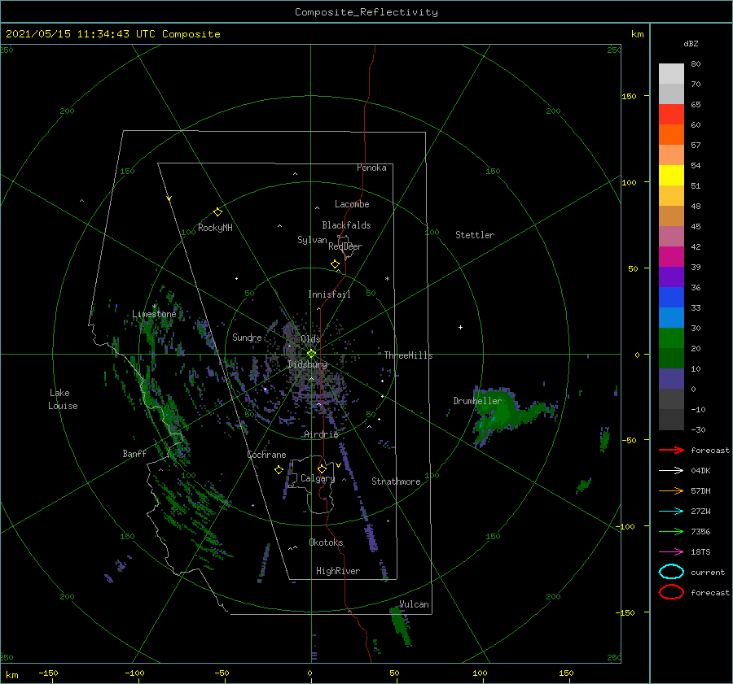Click the Cochrane city label
Screen dimensions: 733x684
coord(266,455)
